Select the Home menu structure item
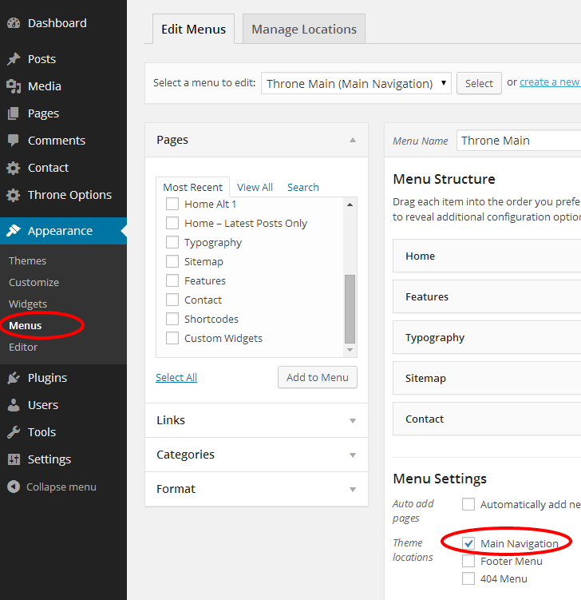This screenshot has height=600, width=581. click(x=487, y=256)
